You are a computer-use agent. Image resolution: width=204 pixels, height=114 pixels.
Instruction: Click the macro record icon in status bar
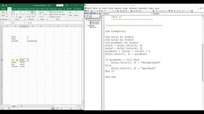(9, 109)
